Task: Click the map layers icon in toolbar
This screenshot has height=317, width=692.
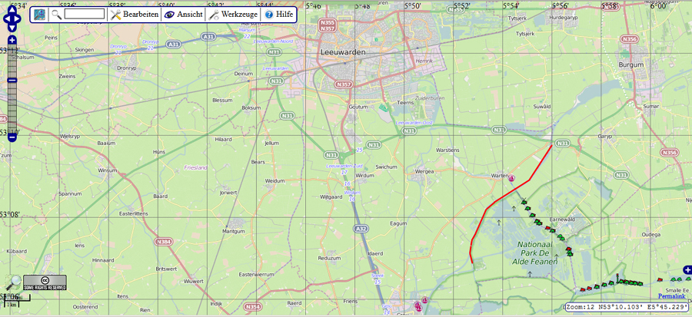Action: (39, 14)
